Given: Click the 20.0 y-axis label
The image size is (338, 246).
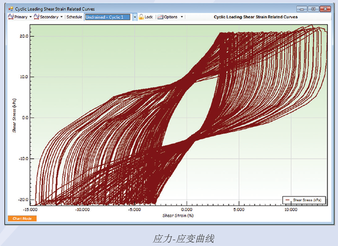Looking at the screenshot, I should tap(24, 36).
